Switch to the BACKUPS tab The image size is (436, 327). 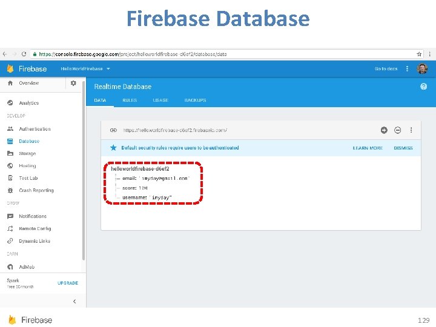(195, 100)
